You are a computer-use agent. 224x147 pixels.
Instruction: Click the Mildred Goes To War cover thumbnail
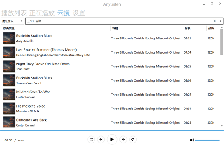tap(9, 95)
